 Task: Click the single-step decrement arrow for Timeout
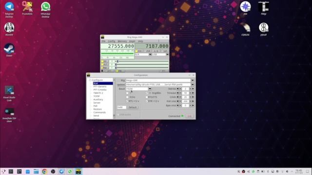[180, 93]
